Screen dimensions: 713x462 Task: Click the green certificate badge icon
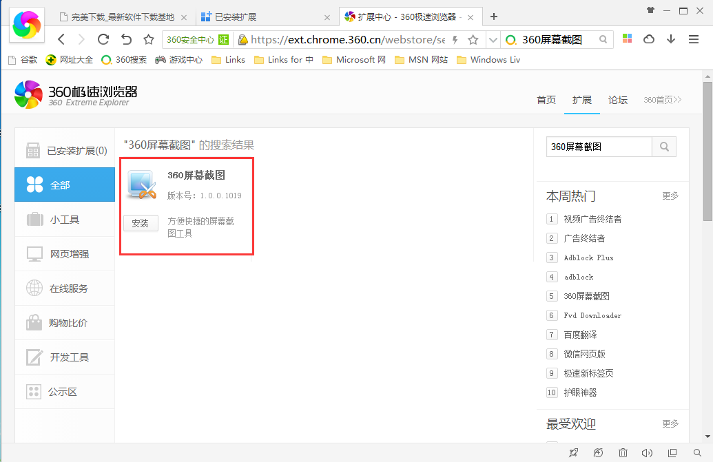tap(223, 39)
